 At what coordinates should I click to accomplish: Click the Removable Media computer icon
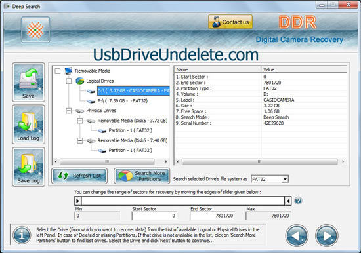tap(69, 71)
